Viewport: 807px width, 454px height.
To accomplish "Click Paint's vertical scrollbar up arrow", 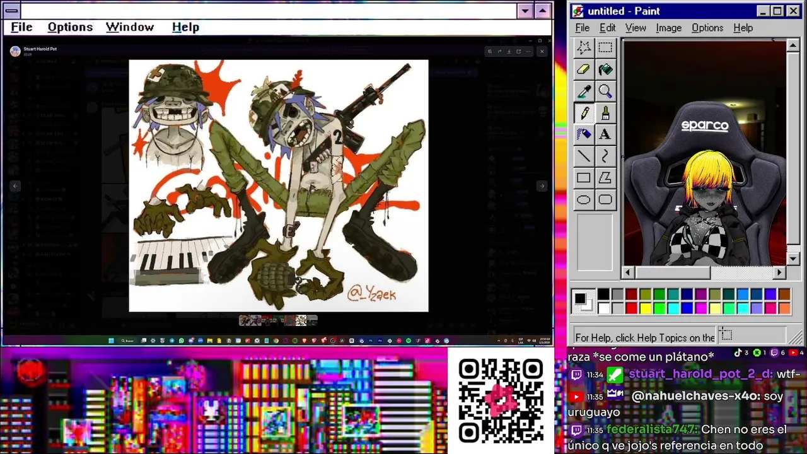I will pos(793,45).
